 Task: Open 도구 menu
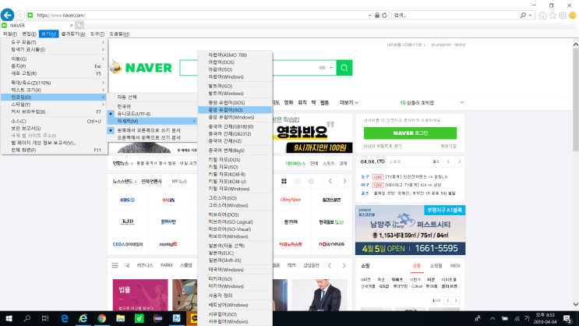click(x=97, y=34)
